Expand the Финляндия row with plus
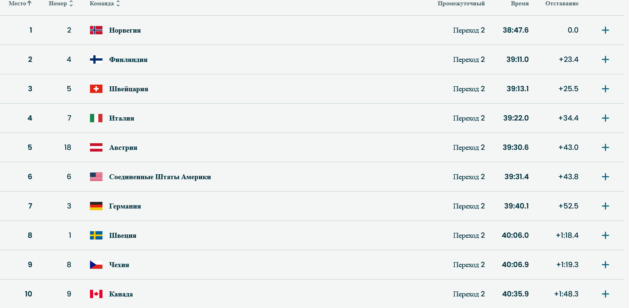This screenshot has height=308, width=629. 605,59
